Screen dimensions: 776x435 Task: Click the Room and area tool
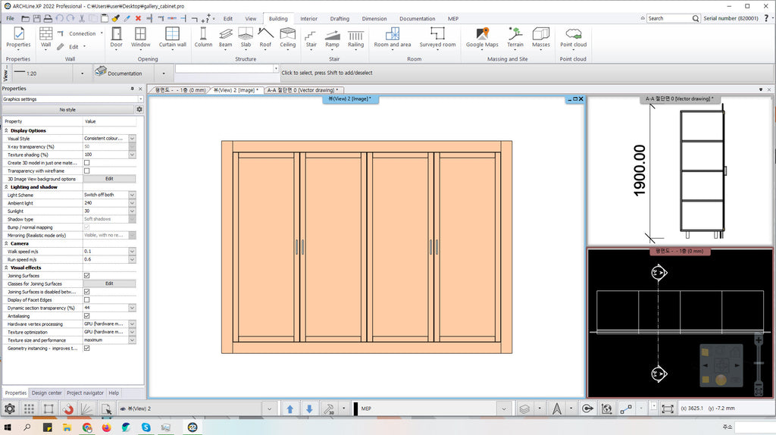click(392, 36)
